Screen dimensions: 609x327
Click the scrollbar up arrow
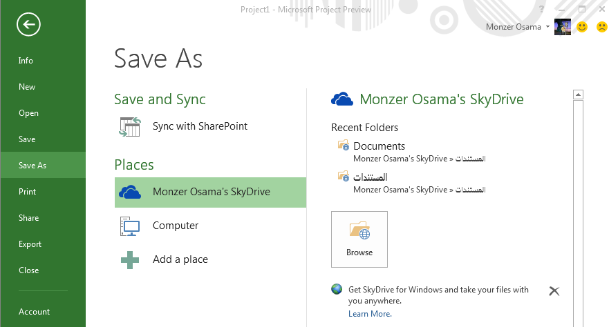pos(579,95)
